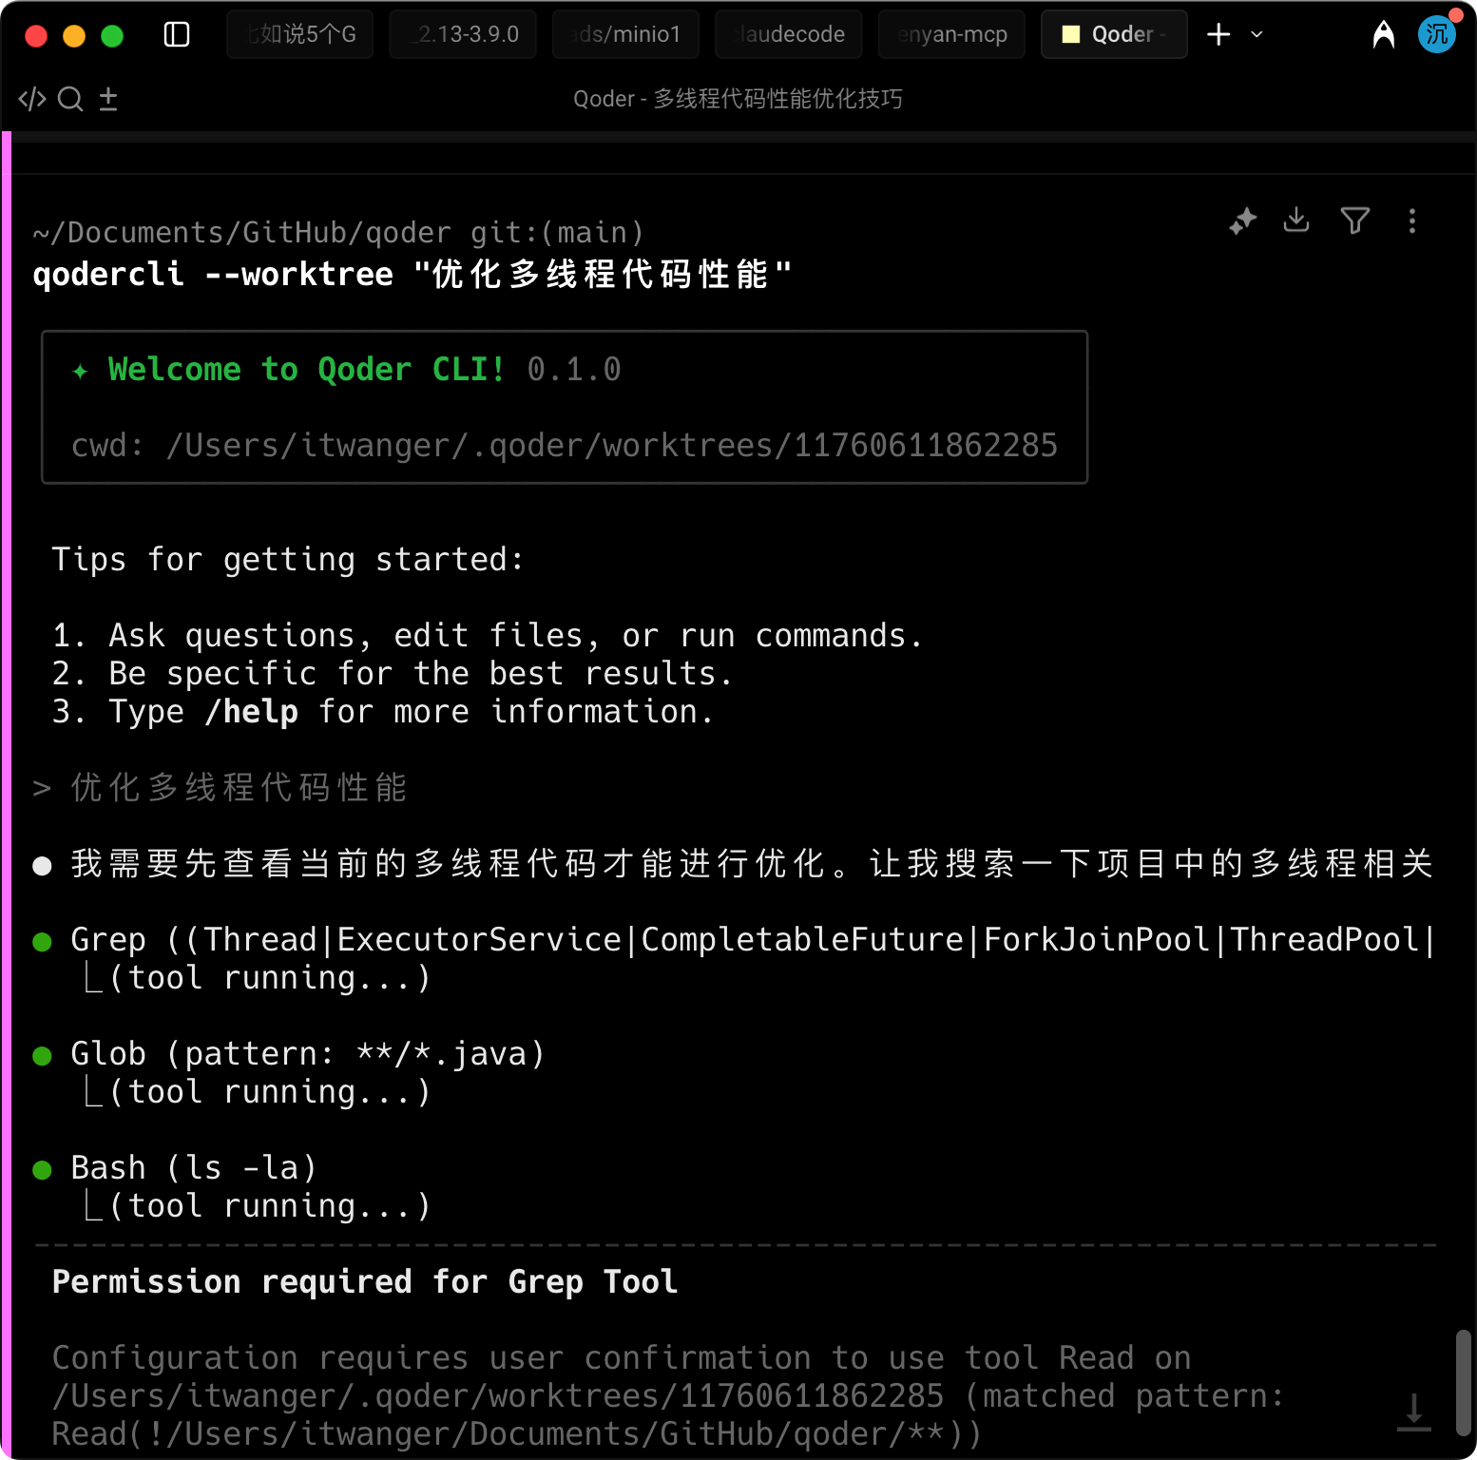Open the enyan-mcp tab
Image resolution: width=1477 pixels, height=1460 pixels.
[x=951, y=35]
